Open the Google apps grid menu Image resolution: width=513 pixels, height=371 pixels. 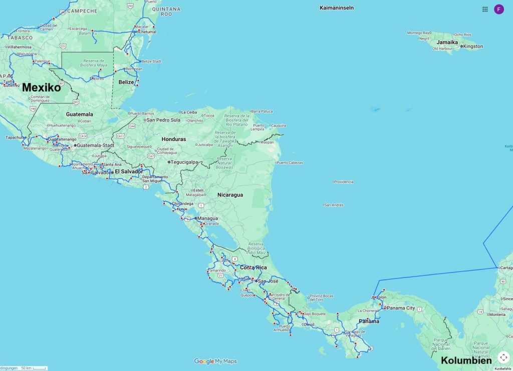point(485,9)
